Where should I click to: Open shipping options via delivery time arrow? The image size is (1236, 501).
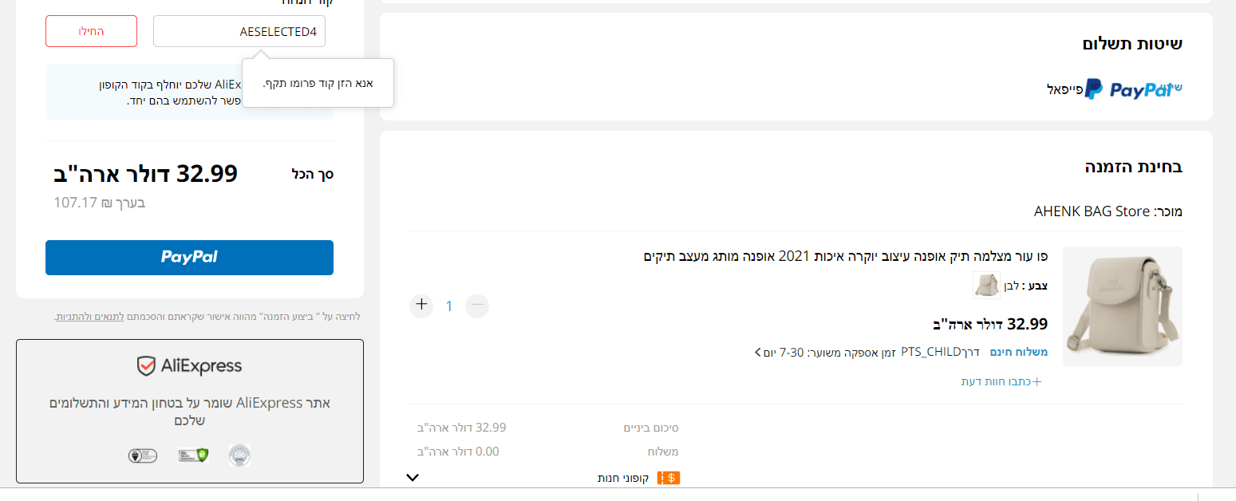click(x=757, y=352)
